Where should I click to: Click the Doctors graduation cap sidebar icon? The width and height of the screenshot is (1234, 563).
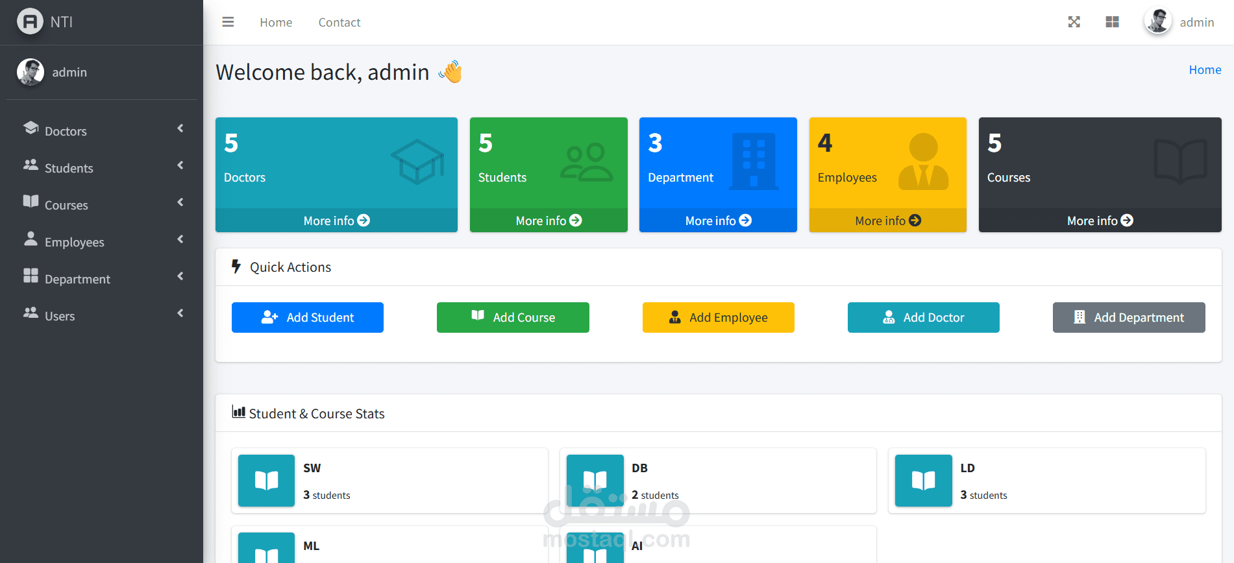[x=31, y=127]
